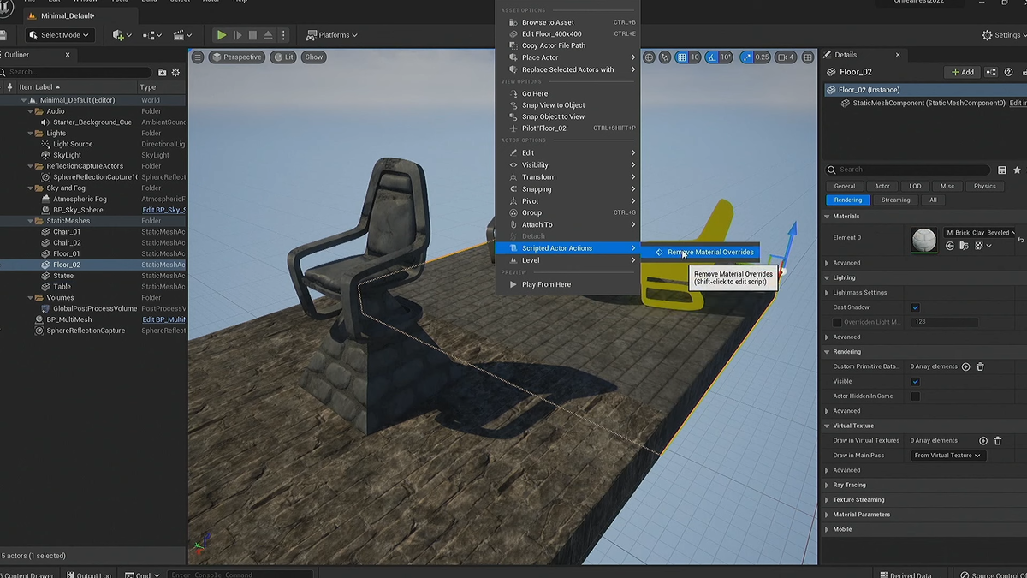Select Chair_01 in the Outliner

coord(67,232)
